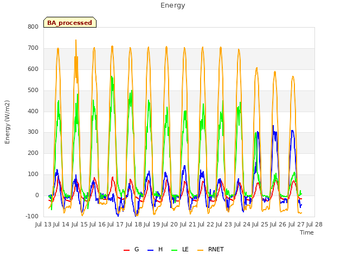Click the Jul 21 x-axis tick label
This screenshot has height=260, width=347.
188,224
